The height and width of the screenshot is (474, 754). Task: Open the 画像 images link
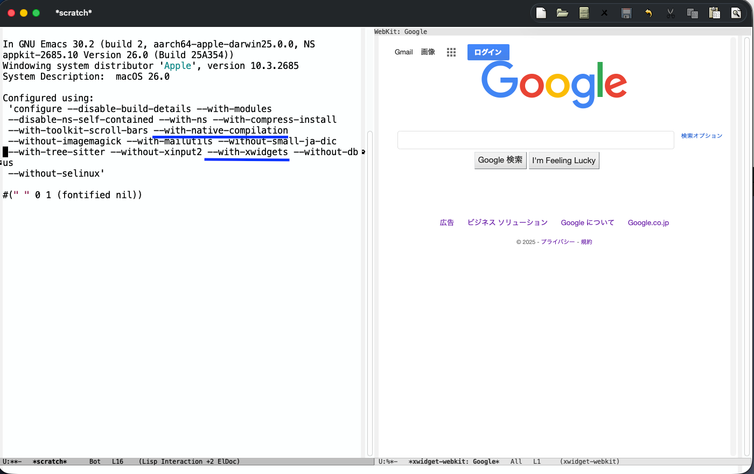(428, 52)
